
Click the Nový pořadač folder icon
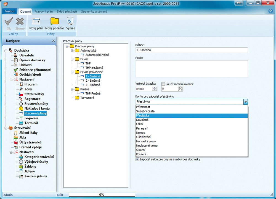[x=55, y=21]
